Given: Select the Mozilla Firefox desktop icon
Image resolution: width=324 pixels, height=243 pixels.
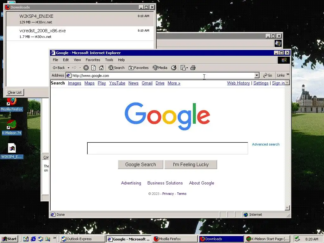Looking at the screenshot, I should point(12,105).
